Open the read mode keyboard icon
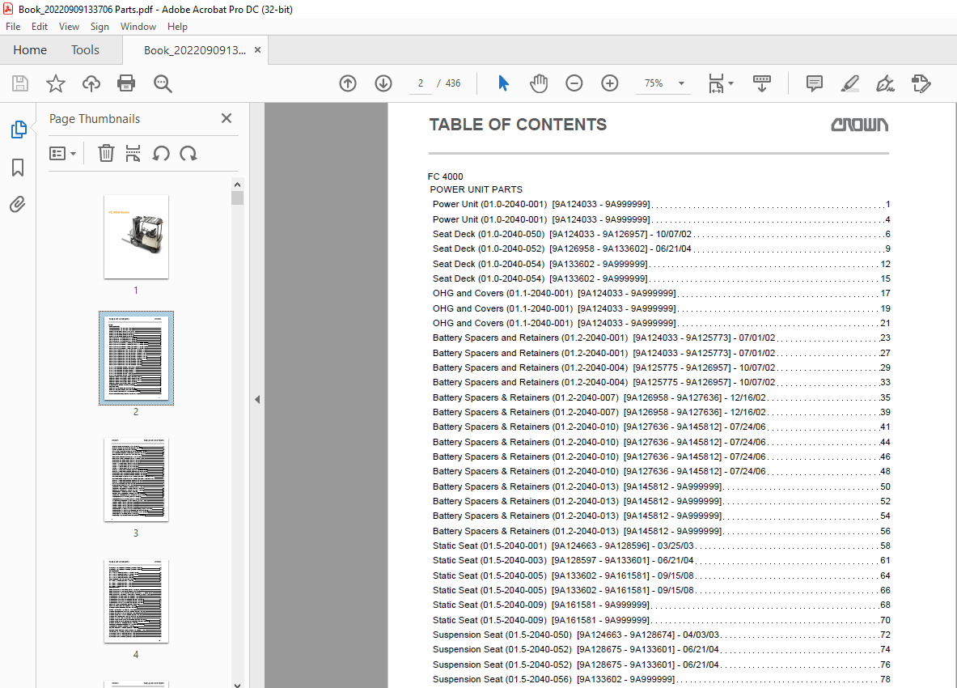The width and height of the screenshot is (957, 688). [762, 83]
